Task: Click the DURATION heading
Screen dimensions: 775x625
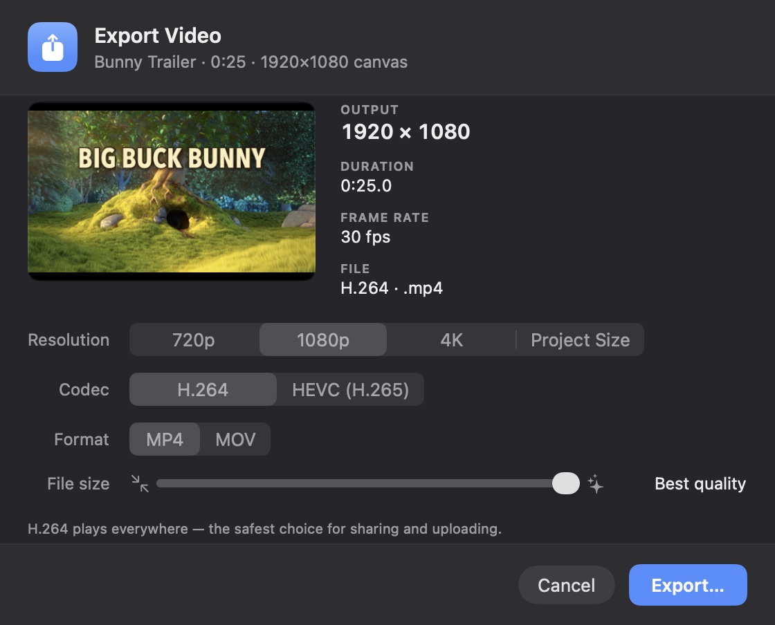Action: coord(377,167)
